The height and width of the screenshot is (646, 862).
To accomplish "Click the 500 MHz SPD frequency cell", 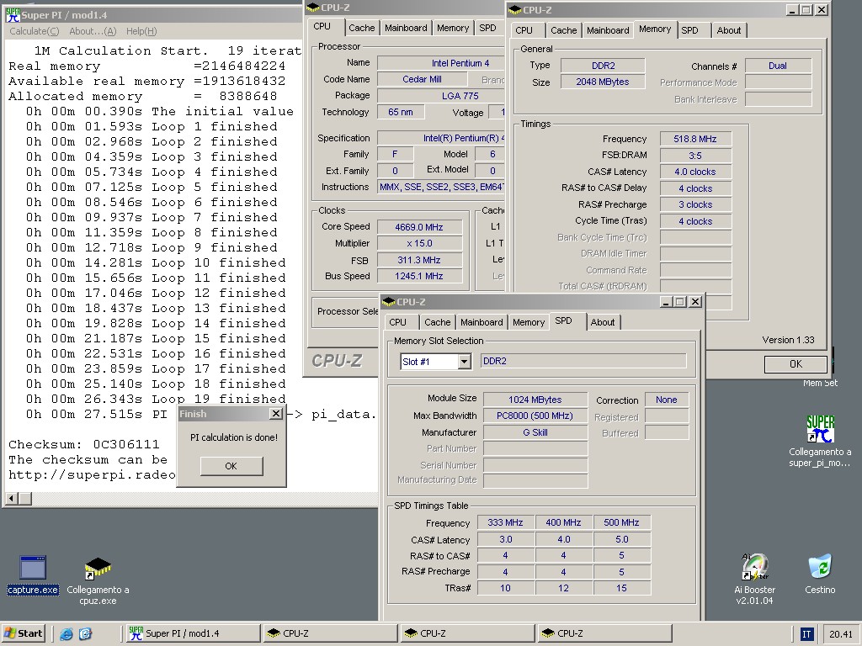I will (x=621, y=522).
